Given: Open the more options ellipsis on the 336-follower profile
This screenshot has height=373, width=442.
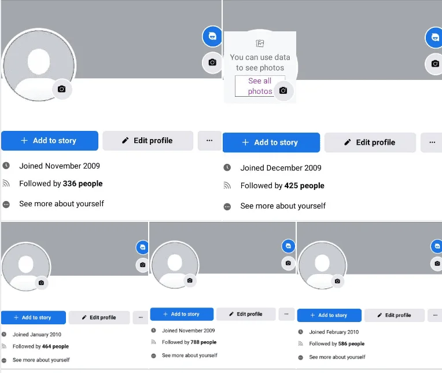Looking at the screenshot, I should pos(209,141).
